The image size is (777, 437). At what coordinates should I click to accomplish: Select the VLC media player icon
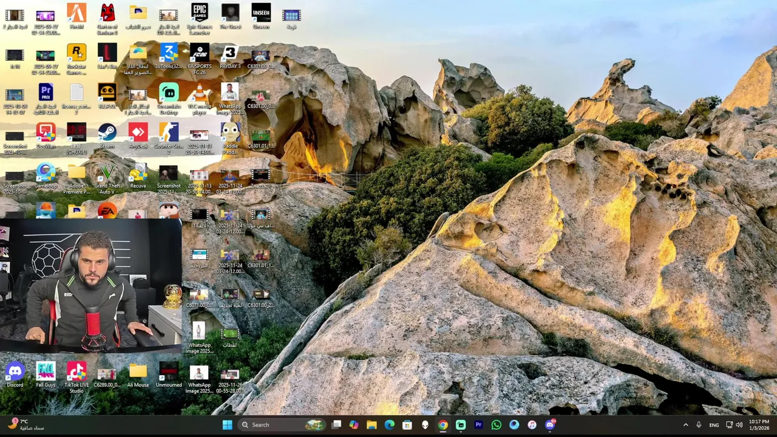click(199, 99)
